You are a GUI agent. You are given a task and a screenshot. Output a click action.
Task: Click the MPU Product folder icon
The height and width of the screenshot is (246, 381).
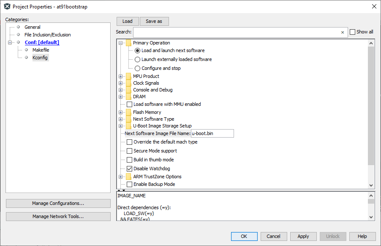tap(128, 76)
